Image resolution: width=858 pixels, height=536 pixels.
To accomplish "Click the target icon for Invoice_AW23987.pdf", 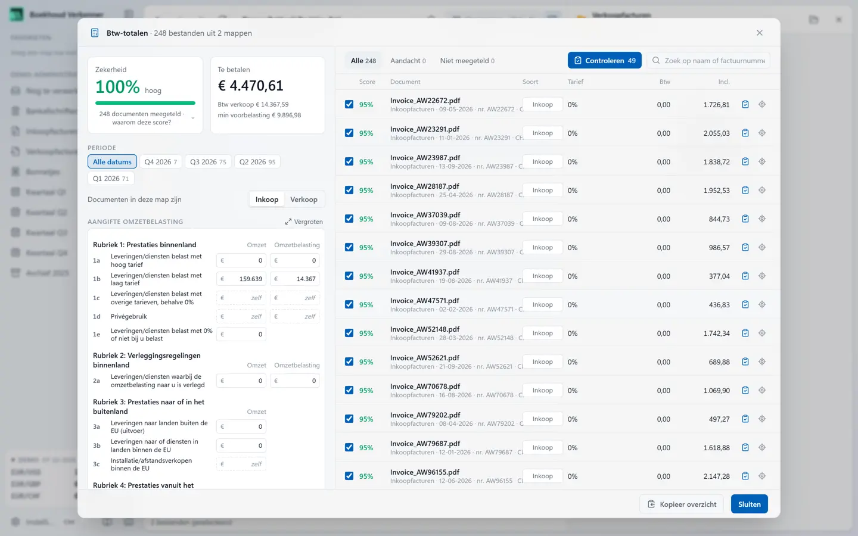I will click(762, 161).
